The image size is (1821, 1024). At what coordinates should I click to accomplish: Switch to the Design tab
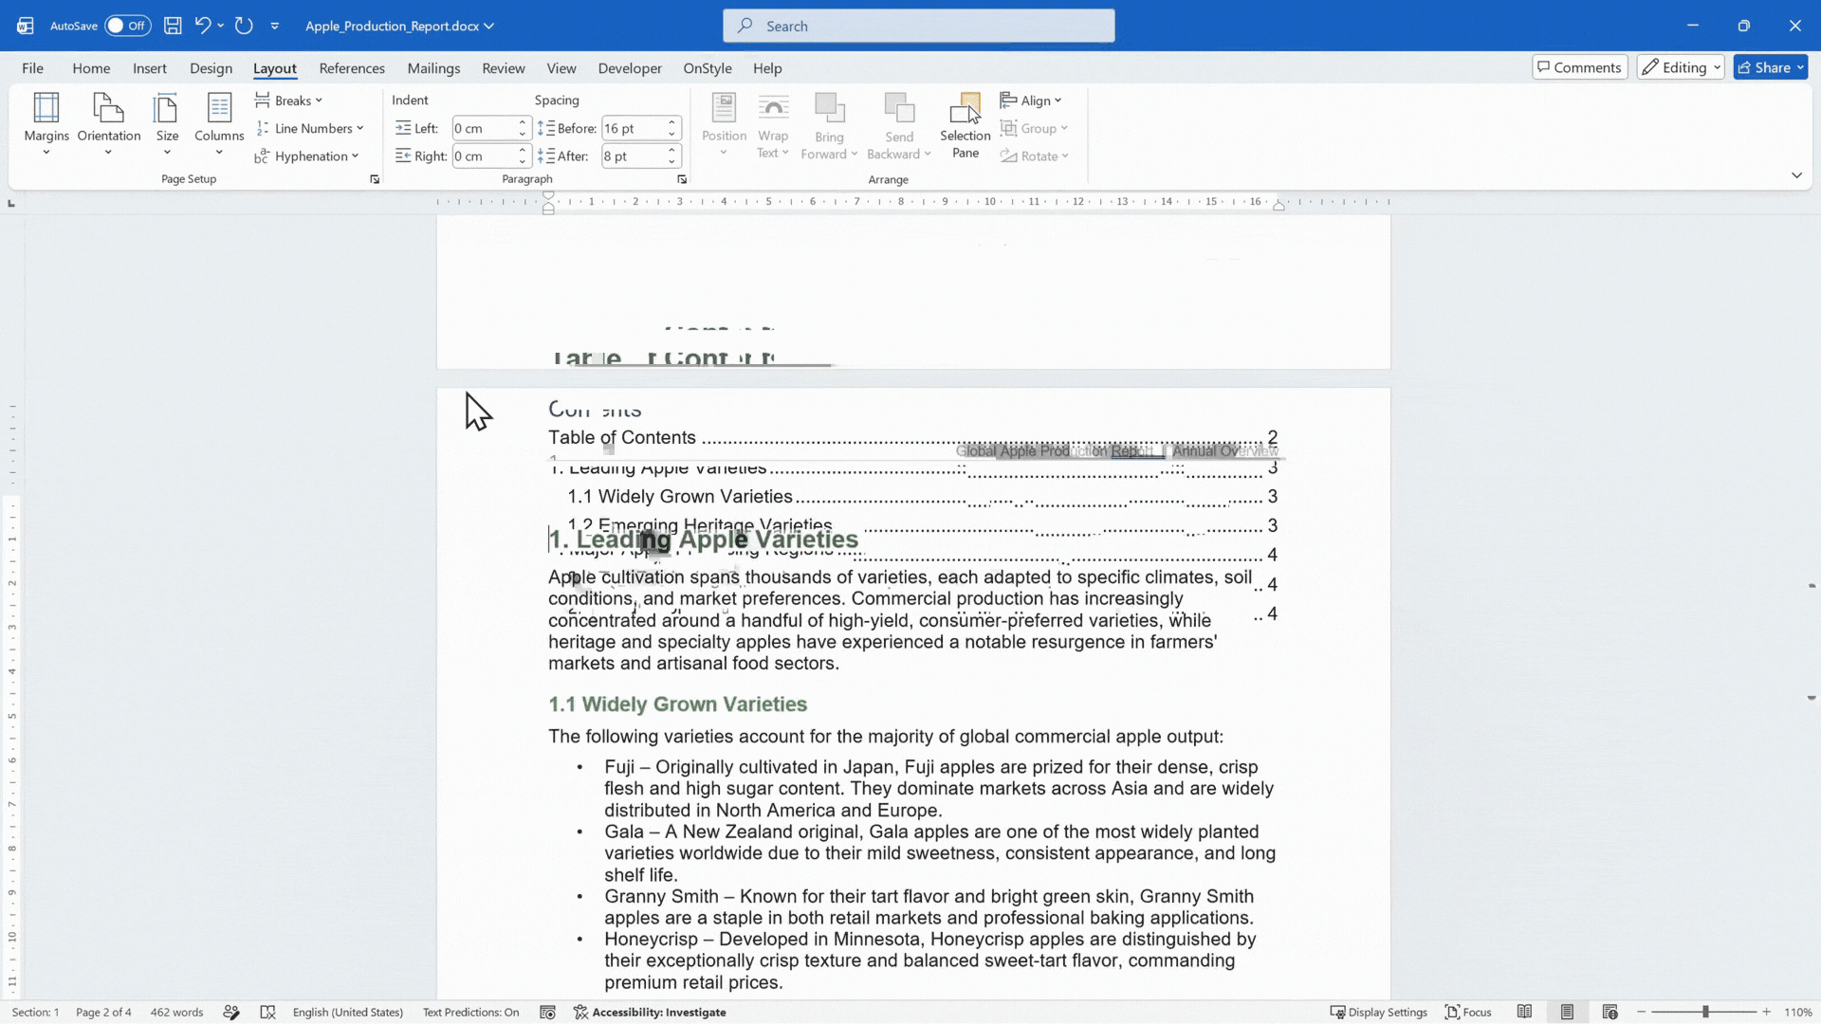click(211, 68)
